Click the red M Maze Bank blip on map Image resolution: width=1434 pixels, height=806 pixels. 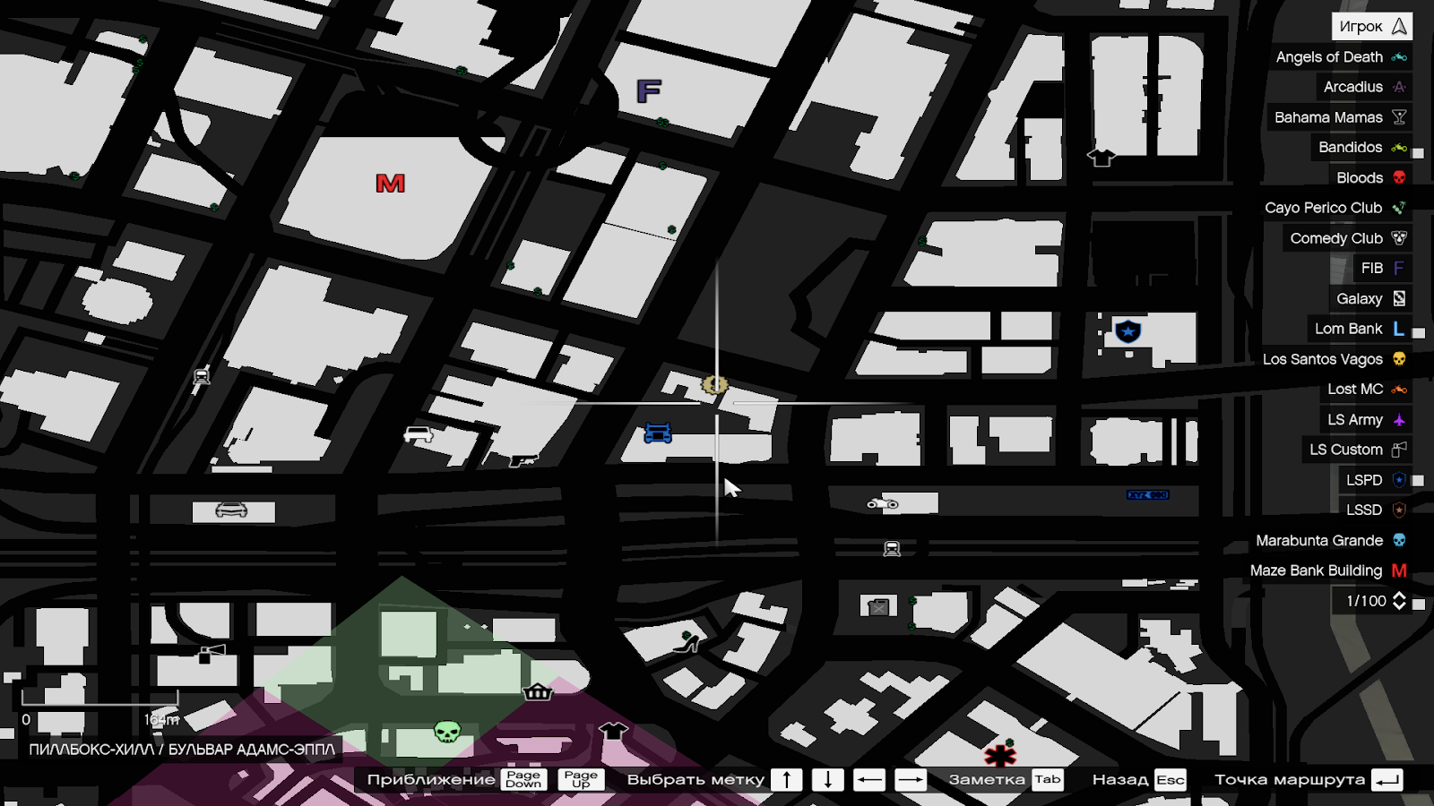(x=390, y=184)
